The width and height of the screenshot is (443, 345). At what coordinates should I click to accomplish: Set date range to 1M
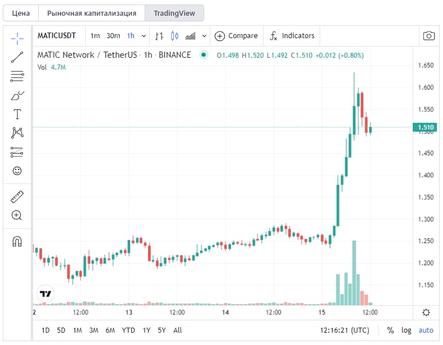click(x=77, y=330)
